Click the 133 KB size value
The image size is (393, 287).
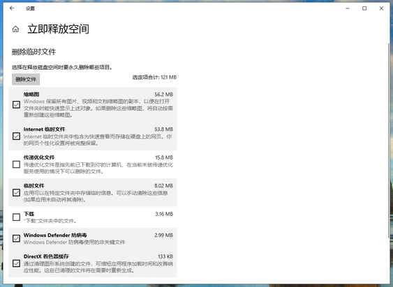tap(165, 256)
